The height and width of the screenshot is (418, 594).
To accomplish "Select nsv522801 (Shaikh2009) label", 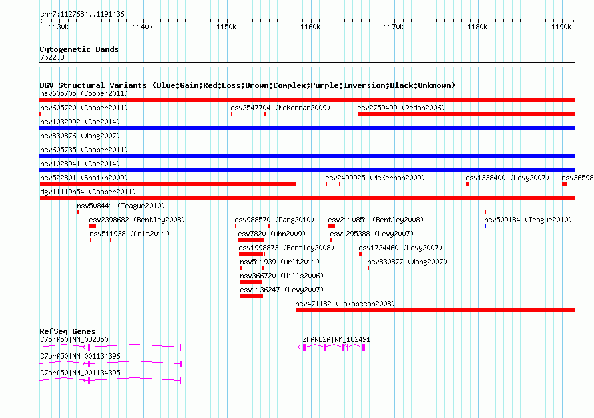I will pyautogui.click(x=84, y=178).
